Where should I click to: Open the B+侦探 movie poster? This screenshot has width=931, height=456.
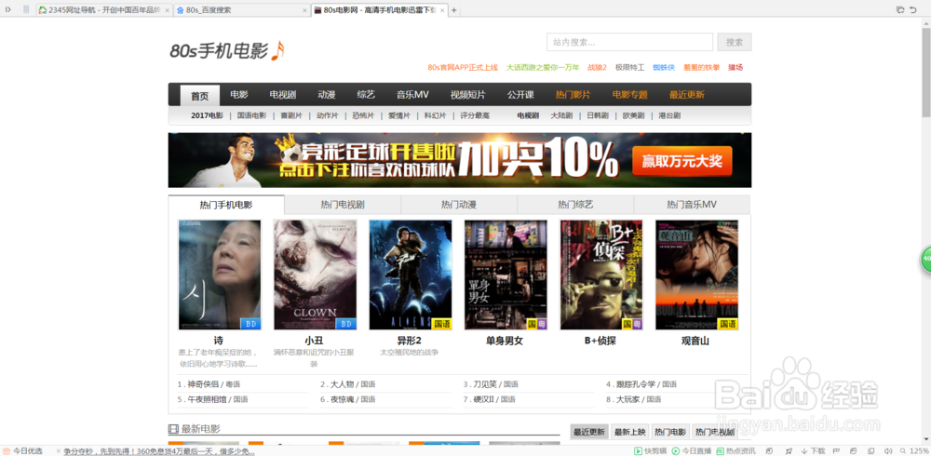click(x=601, y=275)
